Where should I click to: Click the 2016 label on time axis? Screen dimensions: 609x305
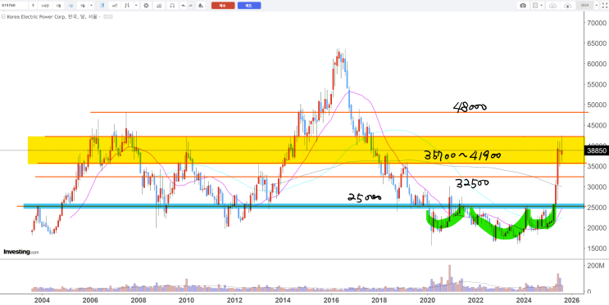coord(331,299)
